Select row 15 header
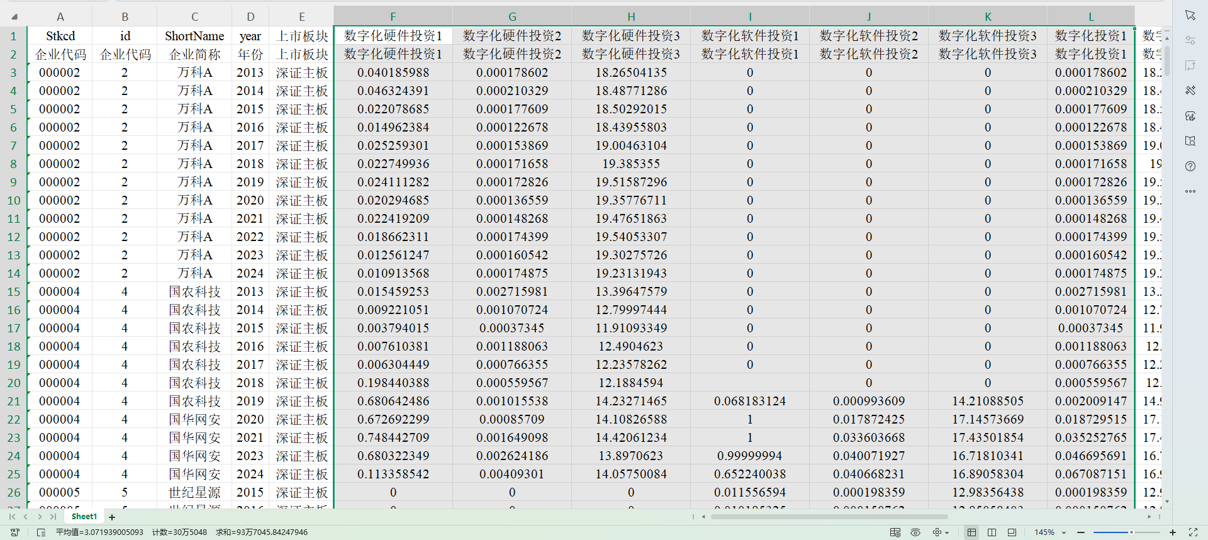This screenshot has height=540, width=1208. click(14, 291)
